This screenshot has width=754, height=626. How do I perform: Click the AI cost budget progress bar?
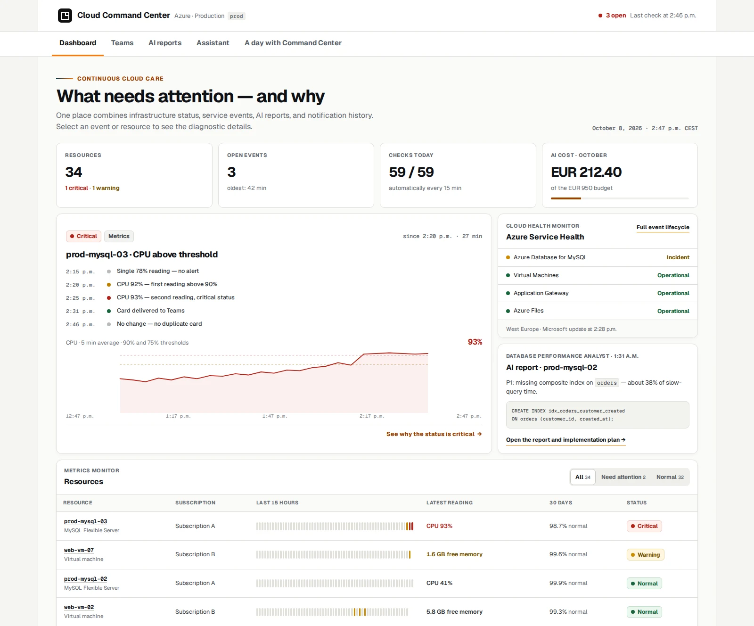tap(620, 198)
